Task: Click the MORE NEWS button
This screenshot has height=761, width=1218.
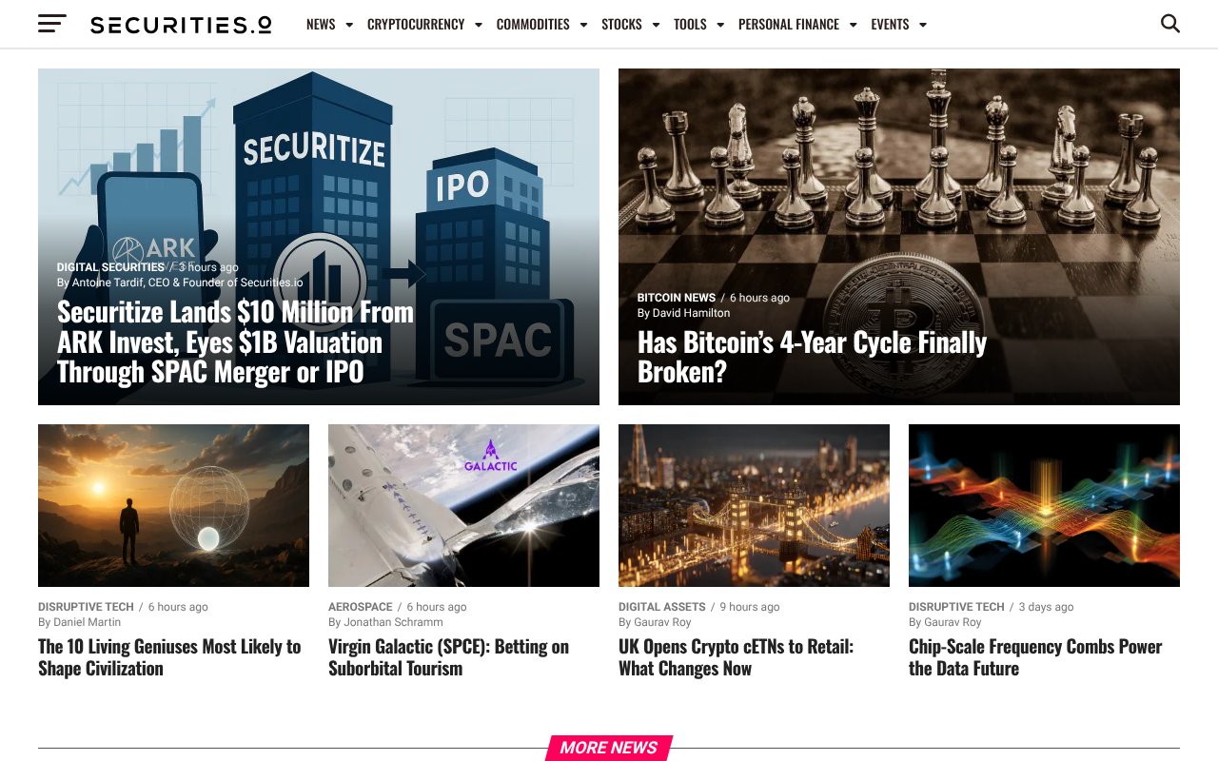Action: (x=608, y=748)
